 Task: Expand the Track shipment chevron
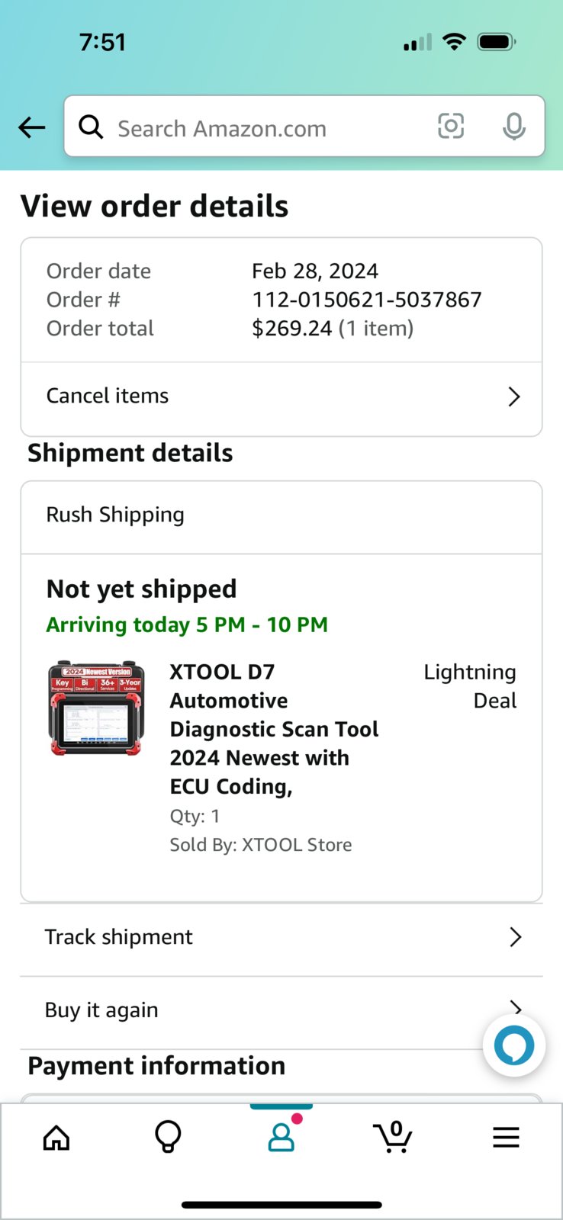[x=516, y=937]
